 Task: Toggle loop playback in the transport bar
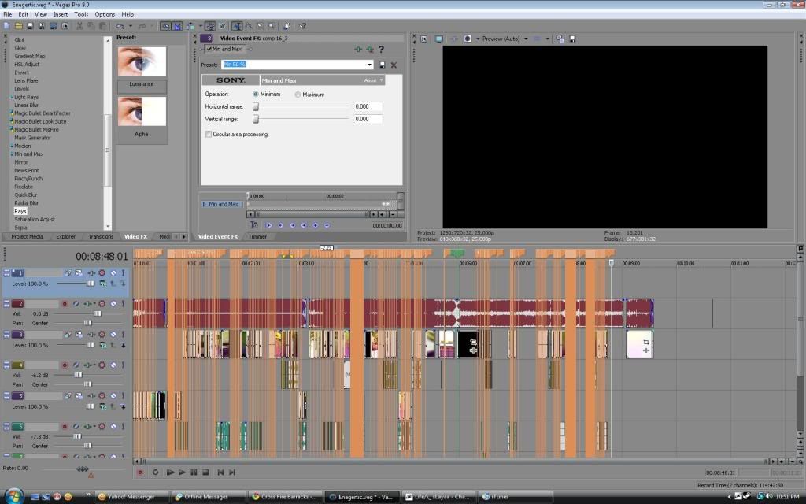point(155,472)
